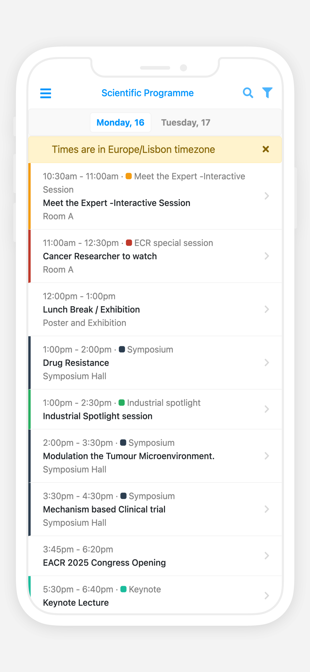Open the session filter funnel
This screenshot has height=672, width=310.
(x=267, y=92)
